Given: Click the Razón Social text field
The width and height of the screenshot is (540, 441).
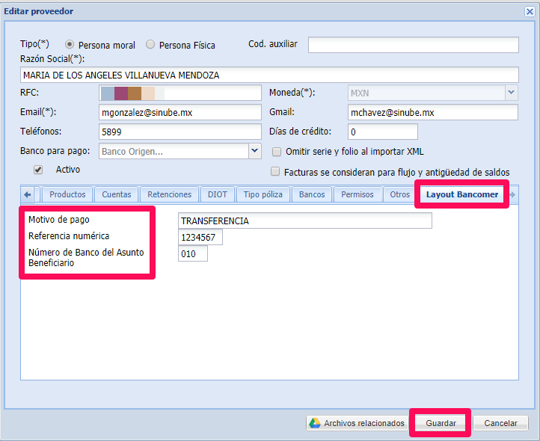Looking at the screenshot, I should tap(269, 75).
